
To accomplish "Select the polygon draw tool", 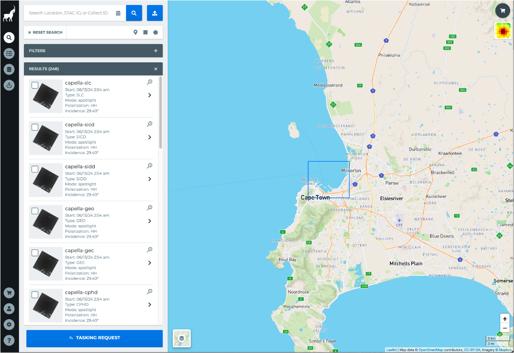I will coord(156,32).
